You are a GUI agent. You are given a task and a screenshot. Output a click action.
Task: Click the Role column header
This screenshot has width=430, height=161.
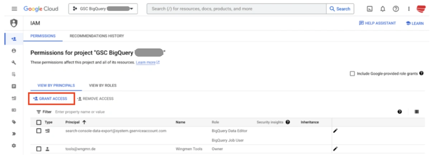point(215,122)
